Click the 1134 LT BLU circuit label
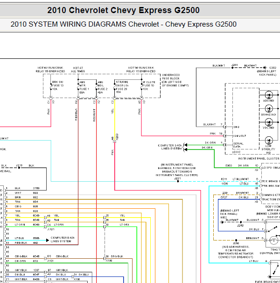This screenshot has height=283, width=280. 235,184
